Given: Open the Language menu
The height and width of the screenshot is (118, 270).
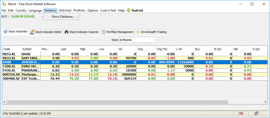Looking at the screenshot, I should tap(35, 10).
